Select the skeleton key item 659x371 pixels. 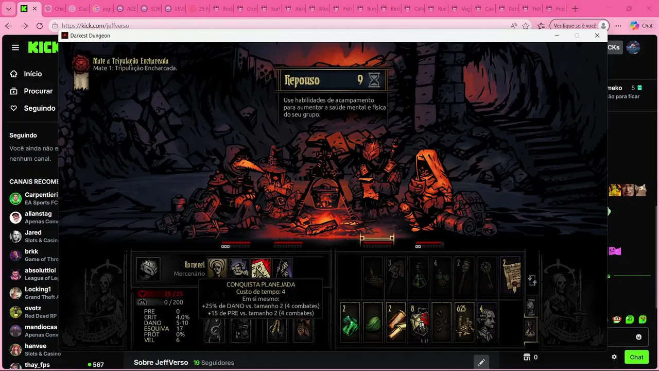[487, 277]
